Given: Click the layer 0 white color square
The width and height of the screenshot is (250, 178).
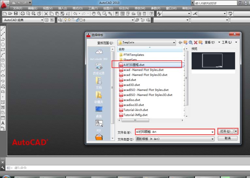Looking at the screenshot, I should [x=81, y=20].
